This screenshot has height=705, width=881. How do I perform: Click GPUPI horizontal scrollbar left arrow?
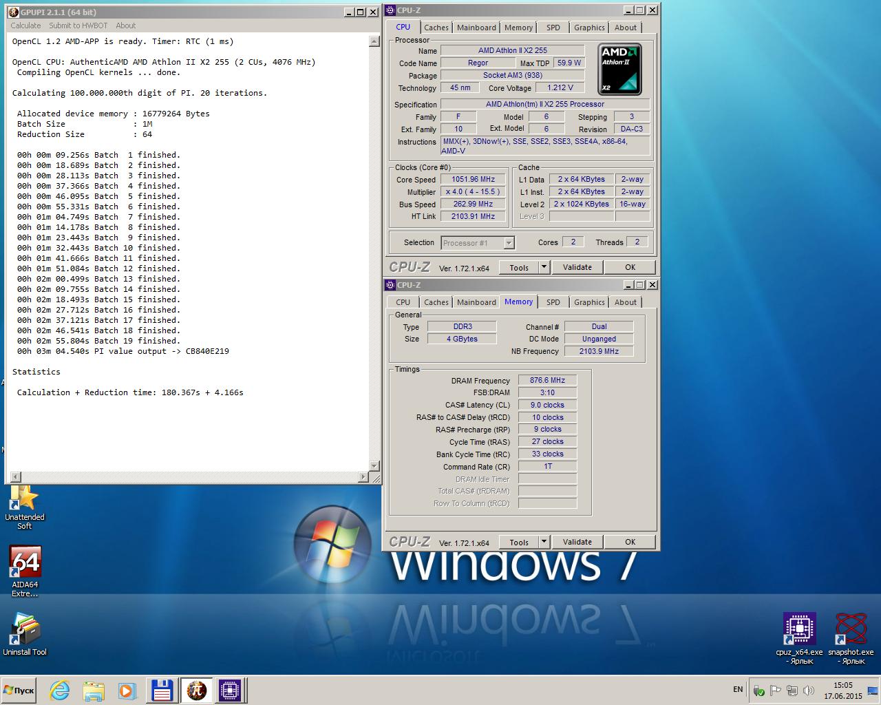pyautogui.click(x=15, y=476)
